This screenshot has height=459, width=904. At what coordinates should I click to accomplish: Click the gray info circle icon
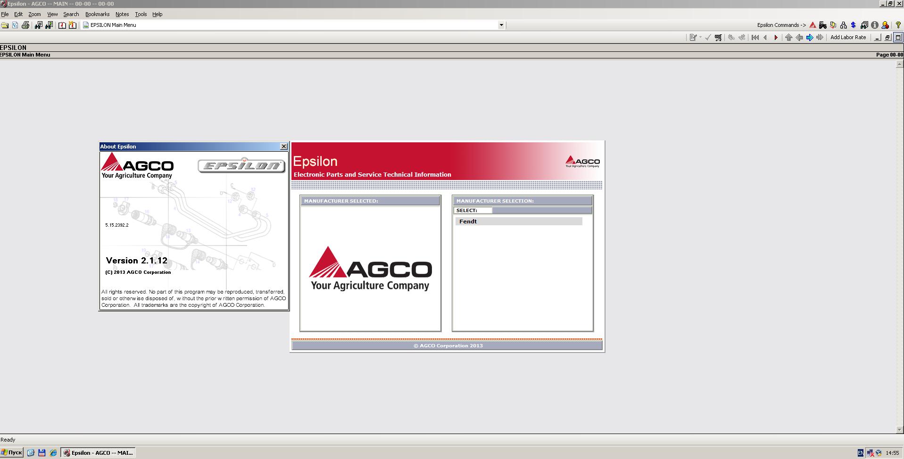(875, 25)
